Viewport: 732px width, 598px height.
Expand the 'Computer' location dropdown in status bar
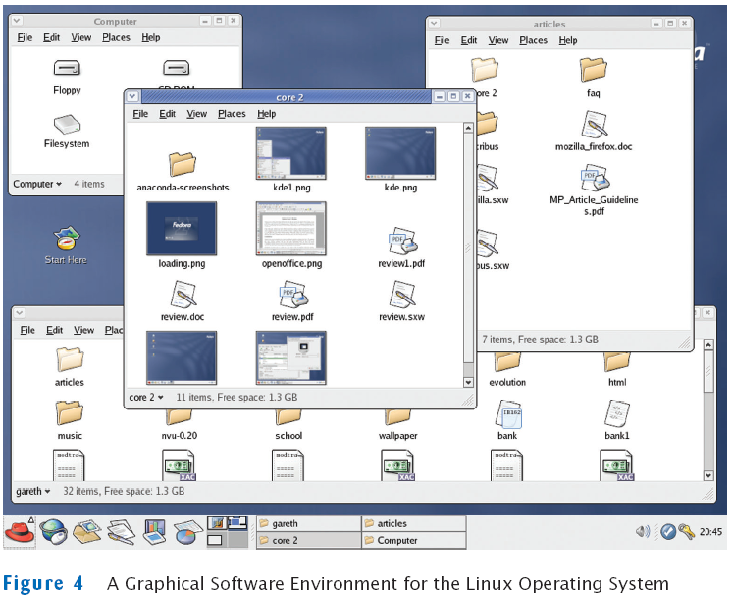click(37, 184)
